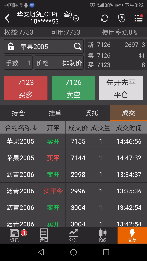The width and height of the screenshot is (147, 261).
Task: Open the 分时 time-share chart icon
Action: [x=73, y=235]
